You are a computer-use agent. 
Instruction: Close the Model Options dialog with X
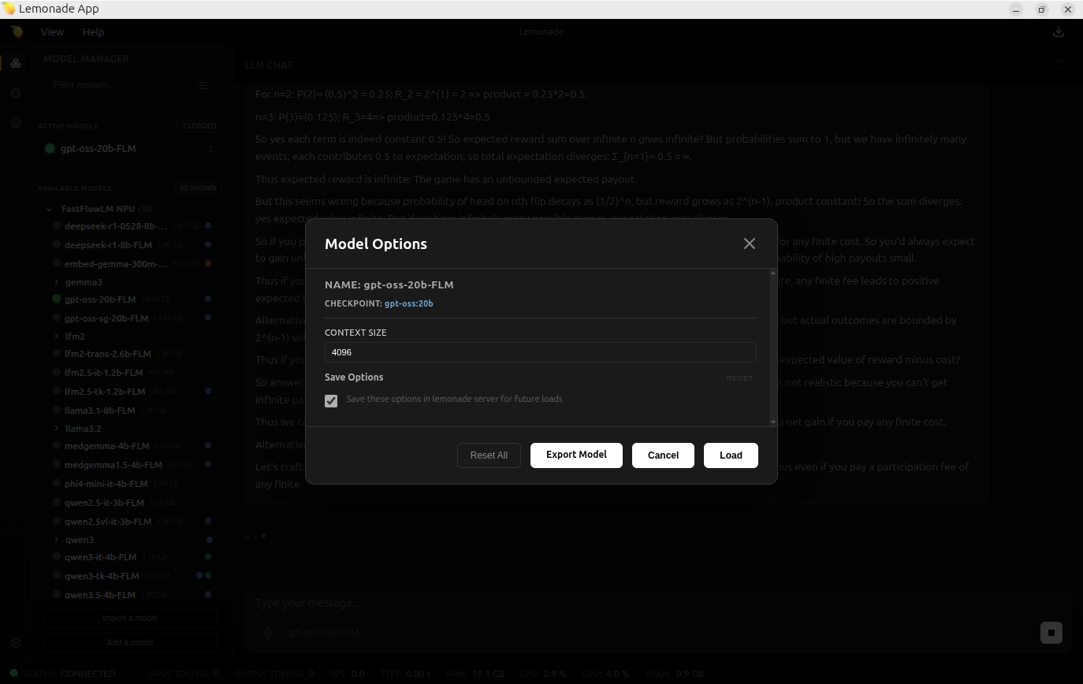[x=750, y=244]
